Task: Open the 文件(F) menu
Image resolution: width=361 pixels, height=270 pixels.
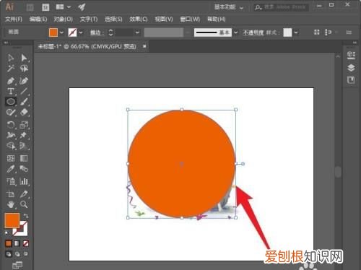Action: (x=14, y=19)
